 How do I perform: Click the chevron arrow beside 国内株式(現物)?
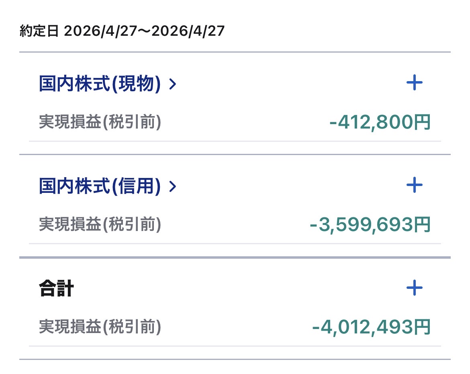tap(173, 84)
